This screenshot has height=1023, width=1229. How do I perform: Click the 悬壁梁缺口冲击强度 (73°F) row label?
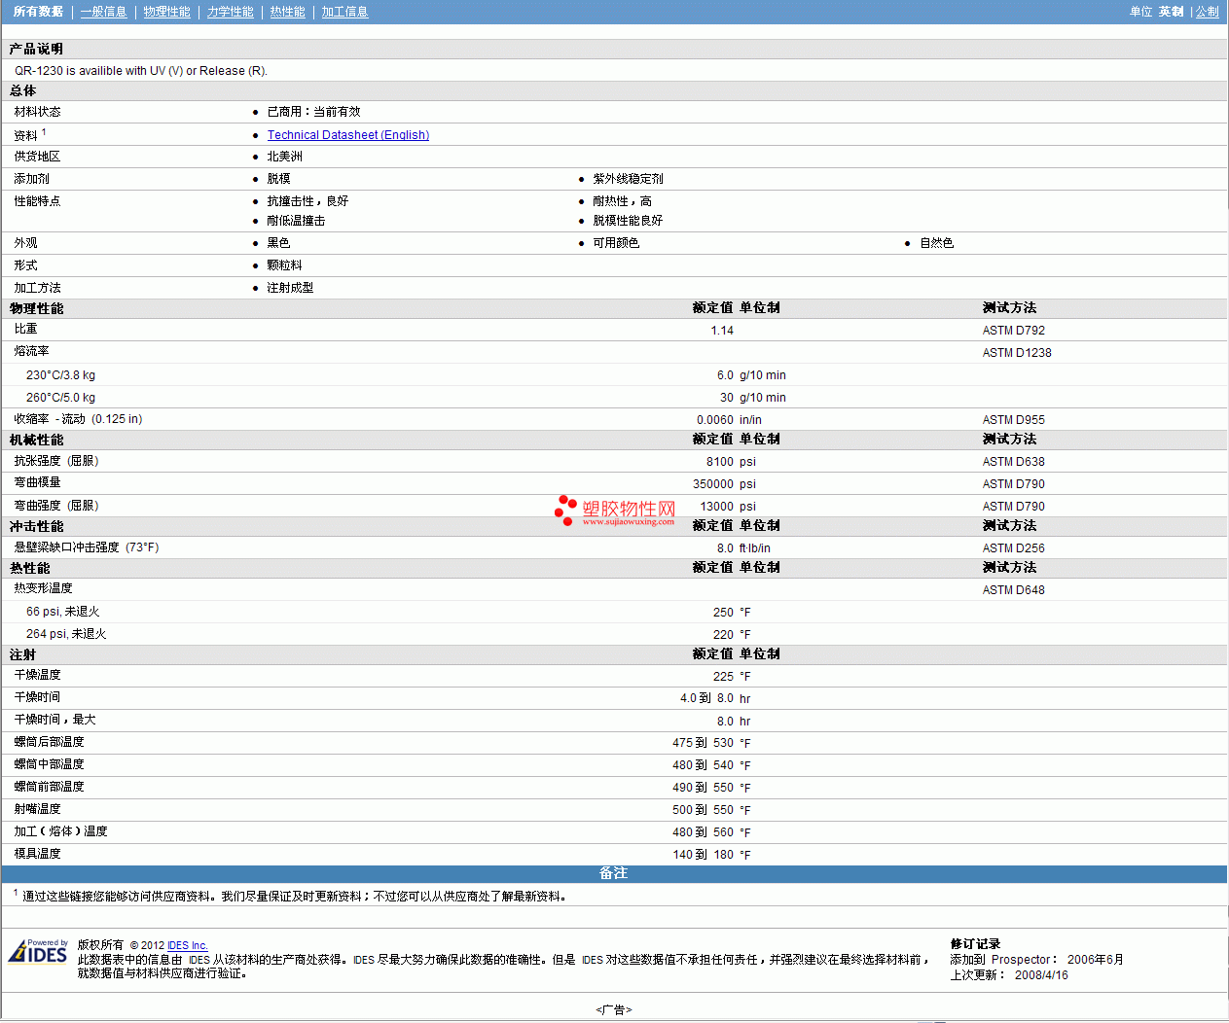click(x=87, y=547)
